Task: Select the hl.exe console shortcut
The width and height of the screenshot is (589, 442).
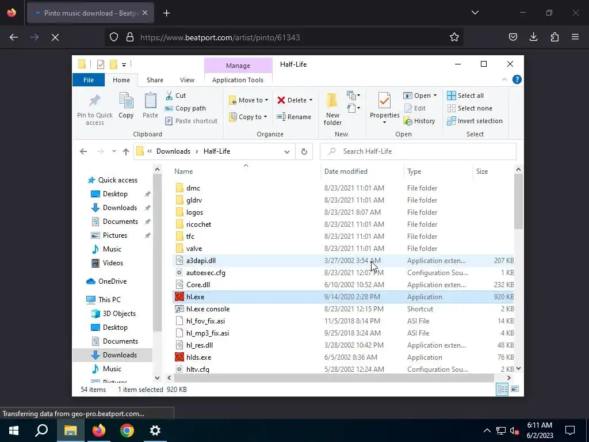Action: coord(208,309)
